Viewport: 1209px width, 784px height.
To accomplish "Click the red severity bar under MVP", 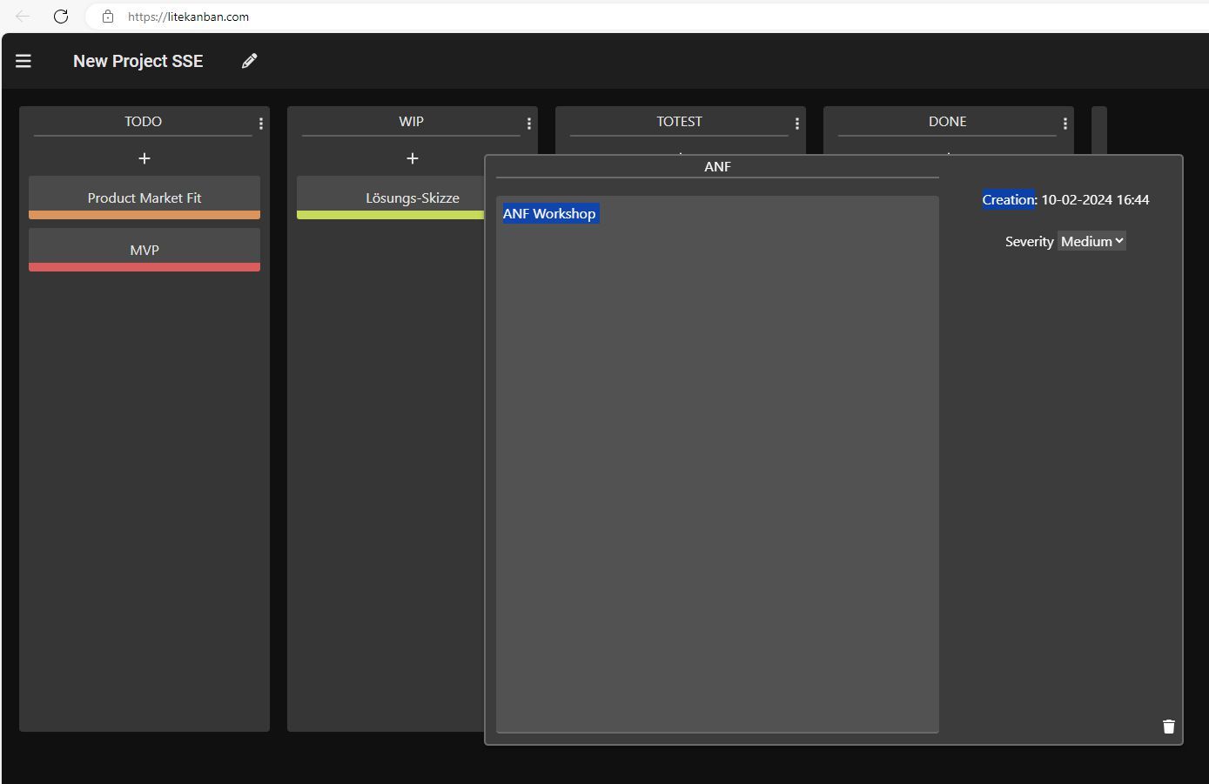I will (144, 267).
